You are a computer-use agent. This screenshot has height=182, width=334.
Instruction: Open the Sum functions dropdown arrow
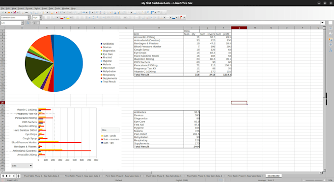click(34, 23)
